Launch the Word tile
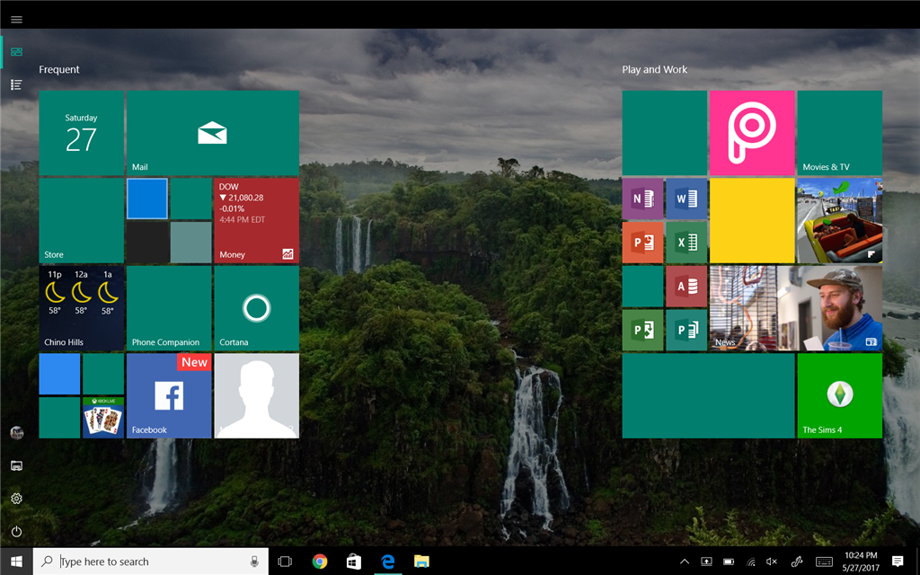Viewport: 920px width, 575px height. click(686, 199)
